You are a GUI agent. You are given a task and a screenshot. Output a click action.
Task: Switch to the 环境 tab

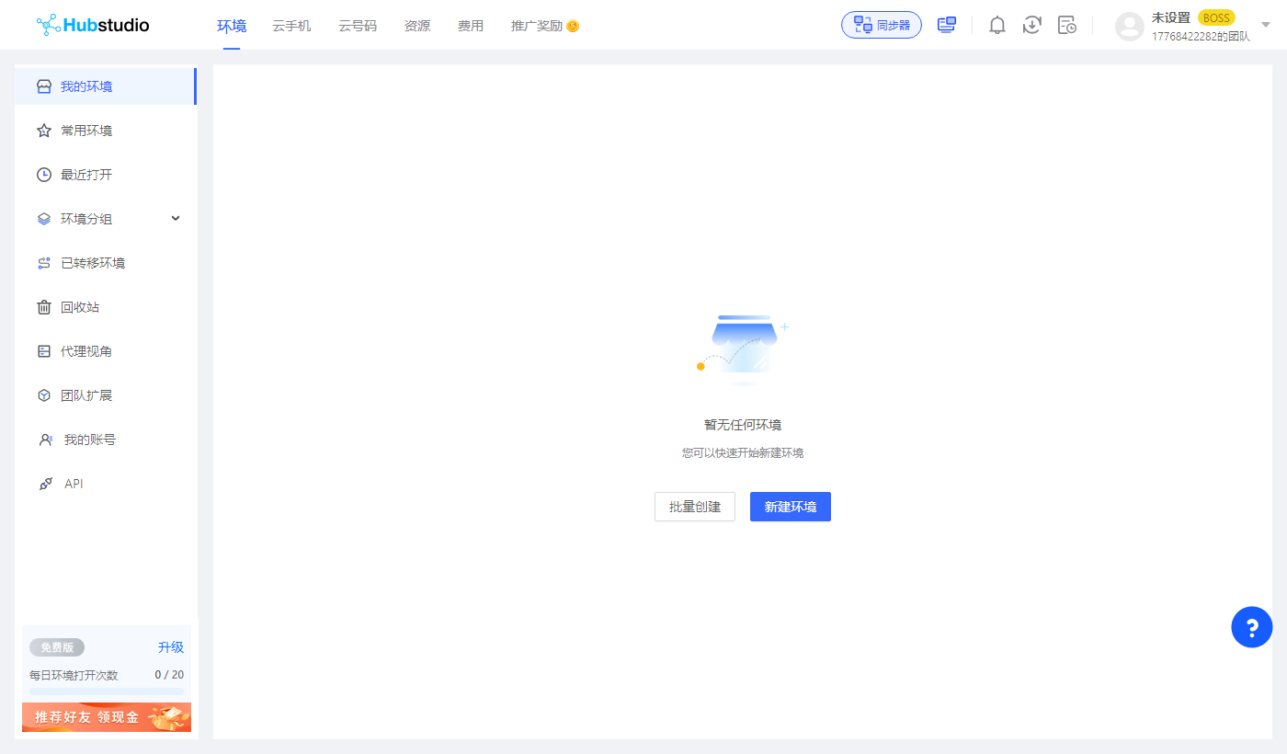(232, 26)
